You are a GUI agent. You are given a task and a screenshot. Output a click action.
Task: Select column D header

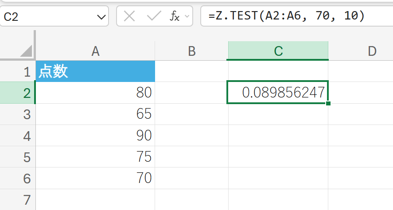point(371,51)
